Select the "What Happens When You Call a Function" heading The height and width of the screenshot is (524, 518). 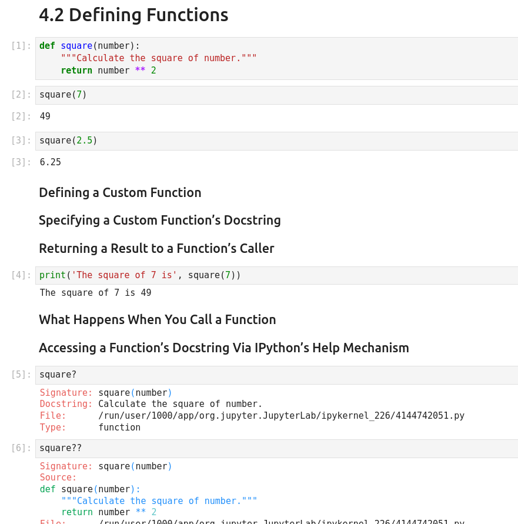click(x=157, y=319)
